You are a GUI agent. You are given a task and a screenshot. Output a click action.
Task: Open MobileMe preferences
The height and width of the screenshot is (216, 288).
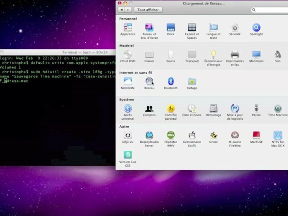click(x=128, y=83)
